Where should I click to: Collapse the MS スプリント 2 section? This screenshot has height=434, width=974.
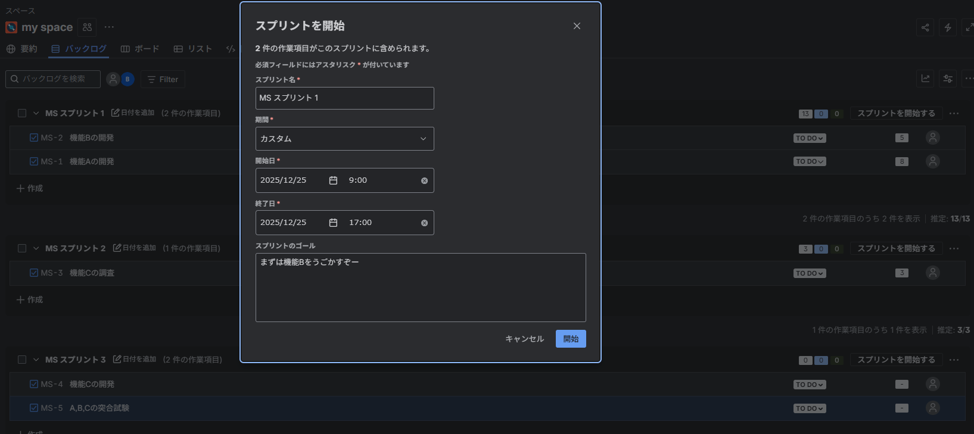[x=36, y=248]
